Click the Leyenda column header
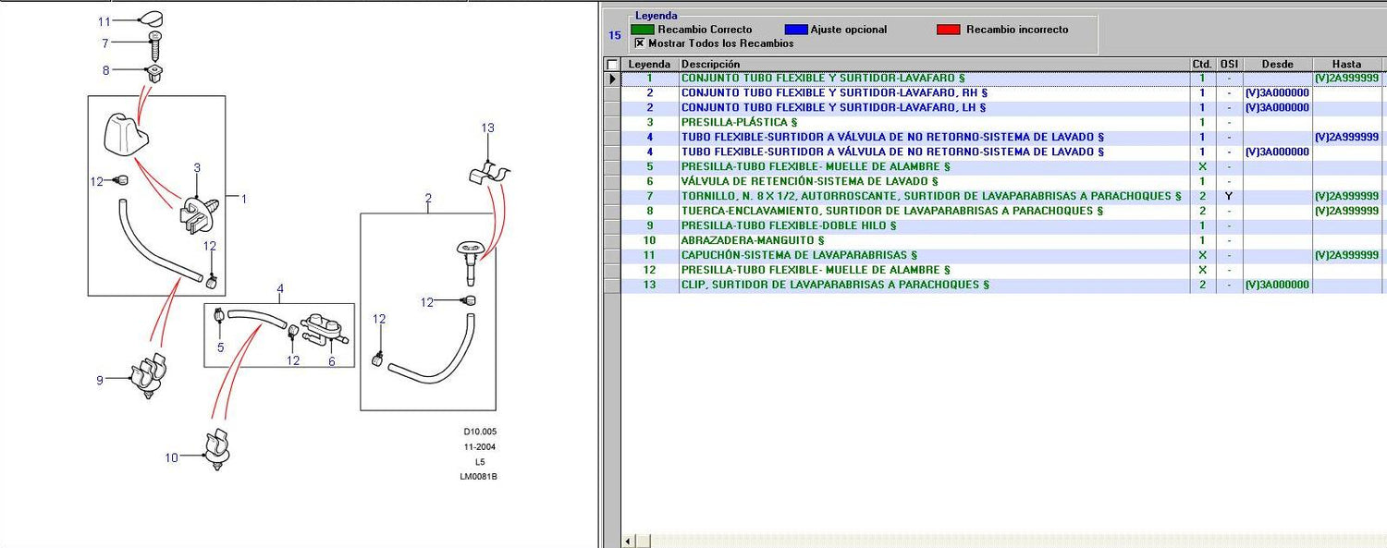Screen dimensions: 1387x548 649,65
